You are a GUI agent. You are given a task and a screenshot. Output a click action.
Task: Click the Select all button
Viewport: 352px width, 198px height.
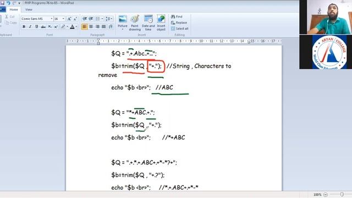(x=180, y=29)
